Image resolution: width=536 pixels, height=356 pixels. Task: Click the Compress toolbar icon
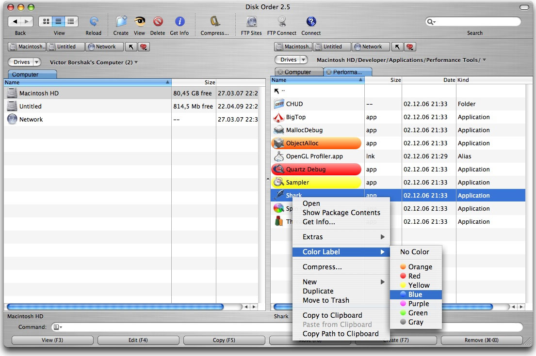point(215,21)
